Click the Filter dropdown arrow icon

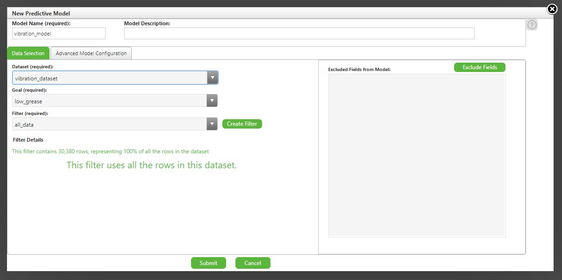tap(212, 124)
